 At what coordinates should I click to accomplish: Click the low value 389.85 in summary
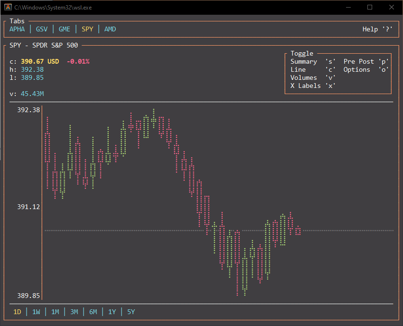pyautogui.click(x=32, y=78)
